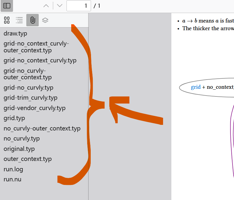Show document outline view

pyautogui.click(x=19, y=20)
